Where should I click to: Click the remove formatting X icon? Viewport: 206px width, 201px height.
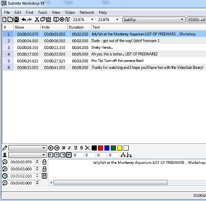pos(87,148)
